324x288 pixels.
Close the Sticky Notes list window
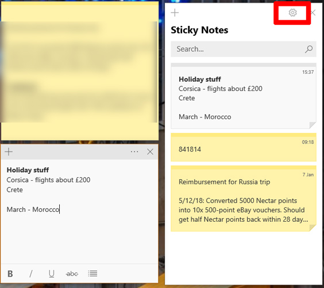pos(313,13)
